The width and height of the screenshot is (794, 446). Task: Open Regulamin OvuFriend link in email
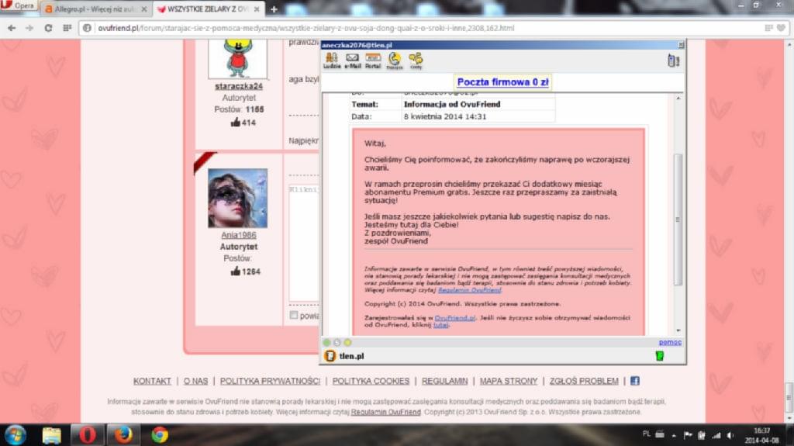tap(469, 290)
